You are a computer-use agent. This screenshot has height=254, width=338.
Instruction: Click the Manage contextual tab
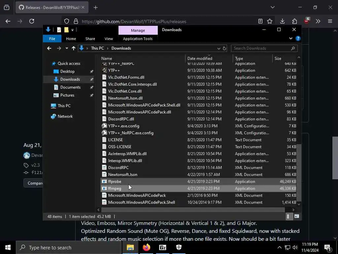point(138,30)
